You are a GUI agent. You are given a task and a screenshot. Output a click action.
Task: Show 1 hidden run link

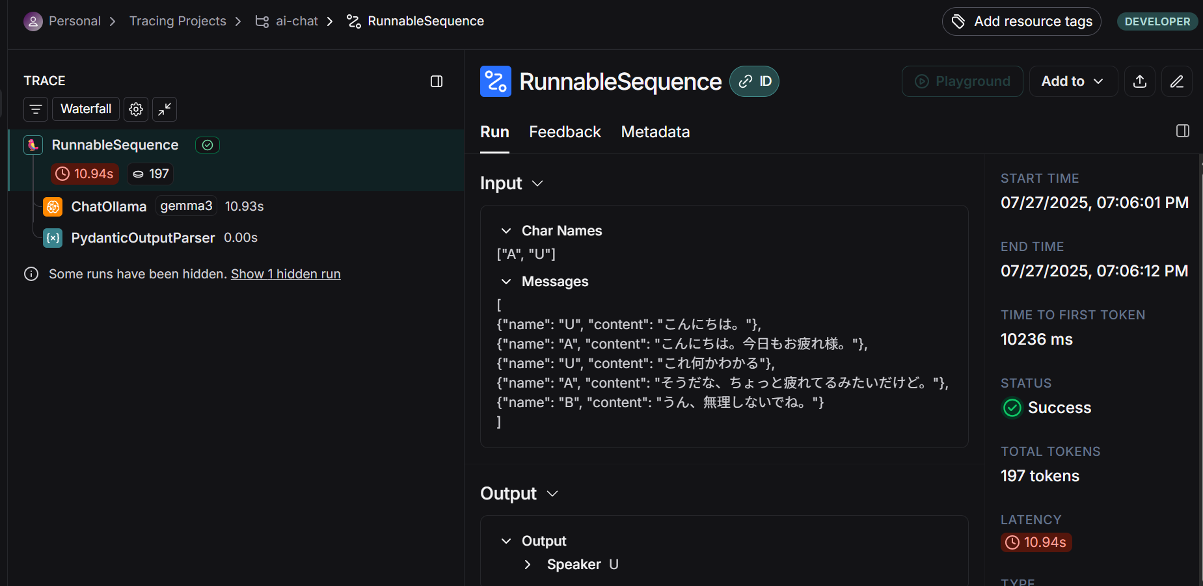click(x=286, y=274)
